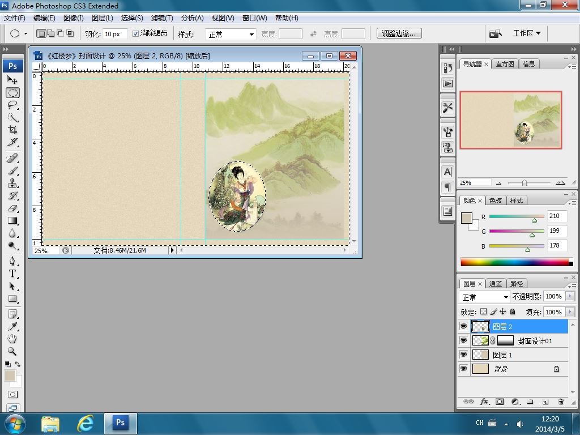Select the Eyedropper tool

12,326
